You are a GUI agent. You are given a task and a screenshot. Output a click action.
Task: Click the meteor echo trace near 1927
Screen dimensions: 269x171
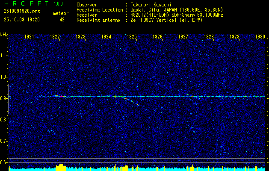[x=191, y=95]
